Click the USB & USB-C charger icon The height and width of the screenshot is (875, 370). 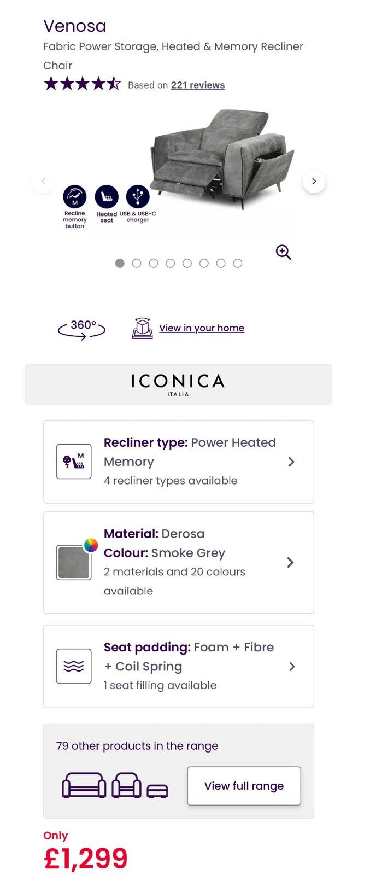pyautogui.click(x=138, y=196)
